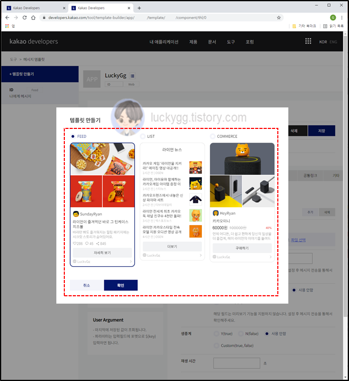Select the LIST template radio button
The height and width of the screenshot is (381, 349).
click(x=143, y=136)
